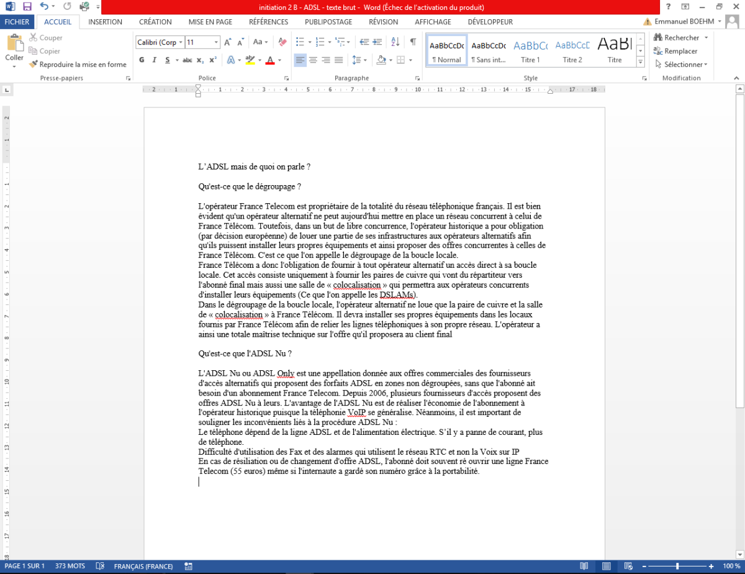745x574 pixels.
Task: Clear all formatting with the eraser icon
Action: [x=282, y=42]
